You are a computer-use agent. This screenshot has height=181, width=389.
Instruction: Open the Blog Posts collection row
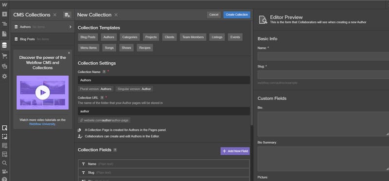(x=43, y=39)
